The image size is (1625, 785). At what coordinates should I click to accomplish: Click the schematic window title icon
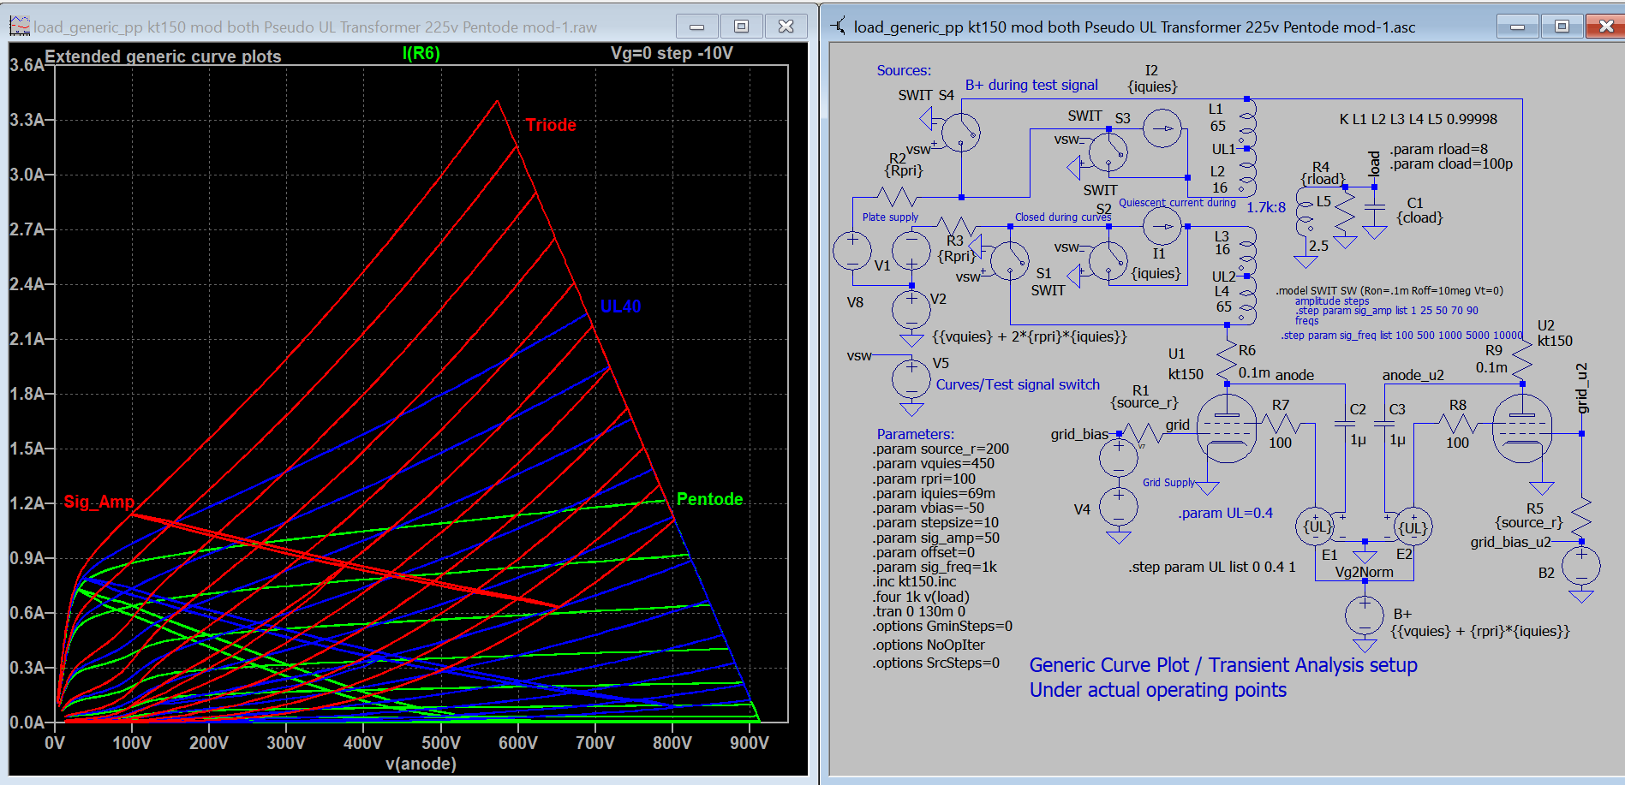pos(839,27)
